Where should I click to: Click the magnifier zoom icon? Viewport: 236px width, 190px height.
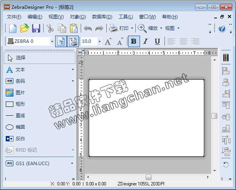pyautogui.click(x=142, y=28)
